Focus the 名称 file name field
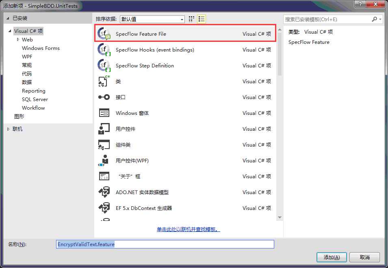Image resolution: width=388 pixels, height=268 pixels. [x=165, y=244]
